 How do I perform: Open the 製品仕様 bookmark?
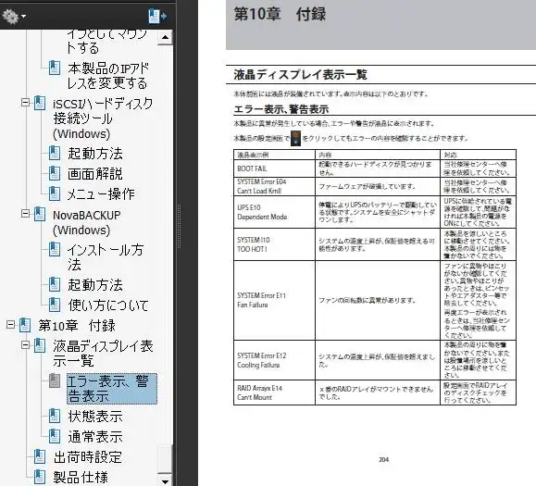pyautogui.click(x=81, y=477)
